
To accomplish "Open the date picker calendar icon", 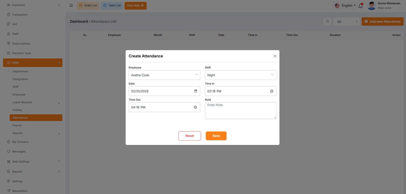I will click(x=196, y=91).
